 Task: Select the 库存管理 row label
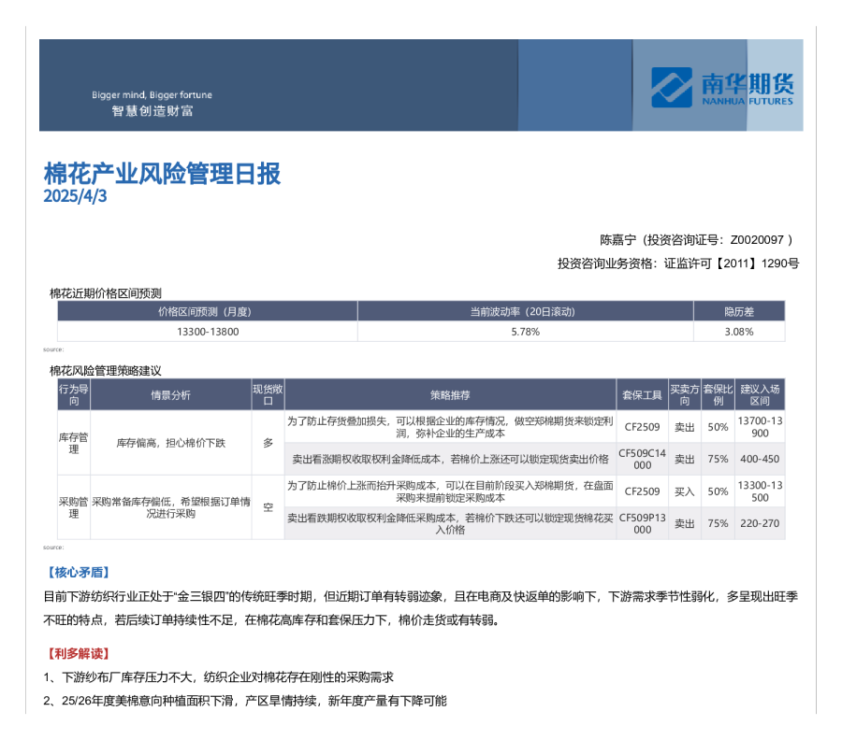74,443
